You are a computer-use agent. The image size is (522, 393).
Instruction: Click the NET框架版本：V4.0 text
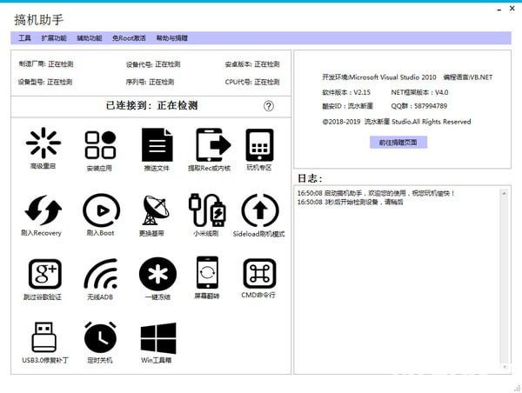419,92
